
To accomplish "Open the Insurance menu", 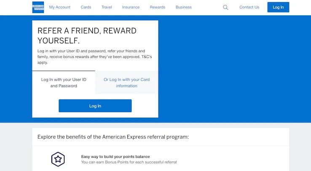I will tap(131, 7).
